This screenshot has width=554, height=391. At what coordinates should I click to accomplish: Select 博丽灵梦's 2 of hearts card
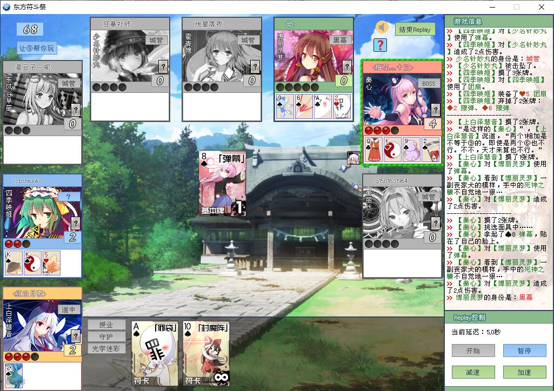(342, 106)
